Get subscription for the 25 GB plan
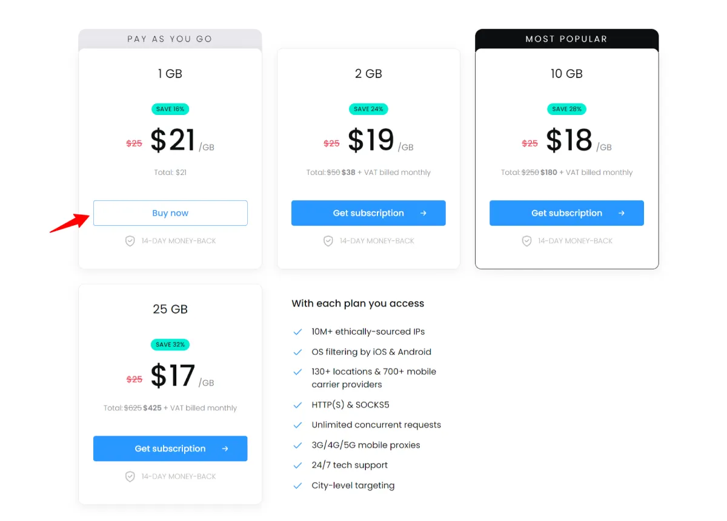 pyautogui.click(x=170, y=448)
